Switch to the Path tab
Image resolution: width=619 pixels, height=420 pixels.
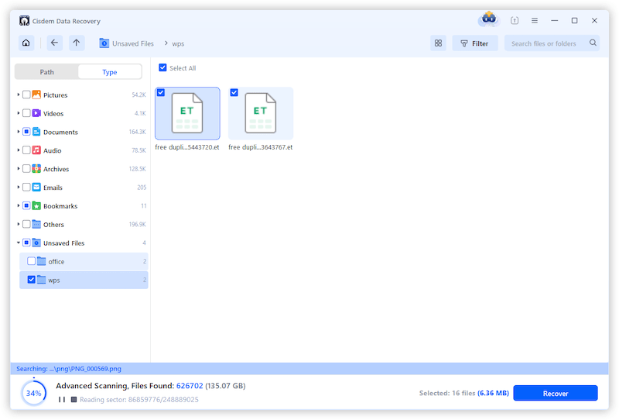coord(47,72)
